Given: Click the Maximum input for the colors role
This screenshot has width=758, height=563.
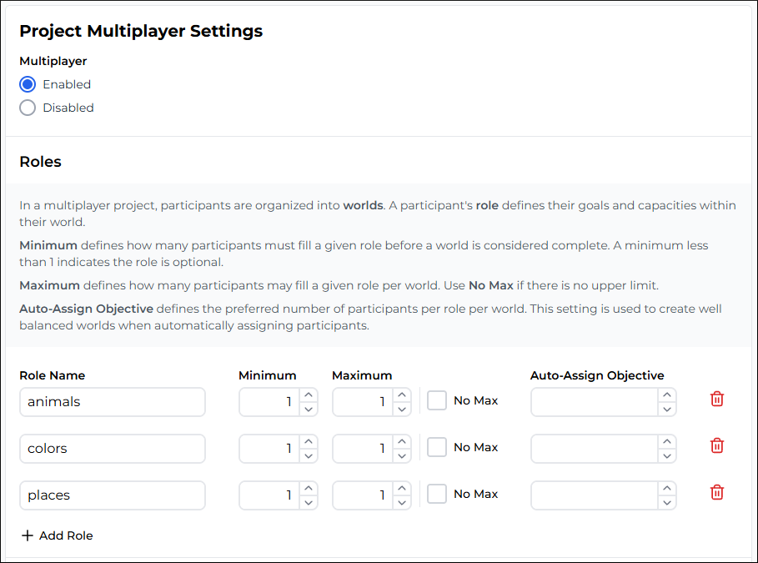Looking at the screenshot, I should click(x=363, y=449).
